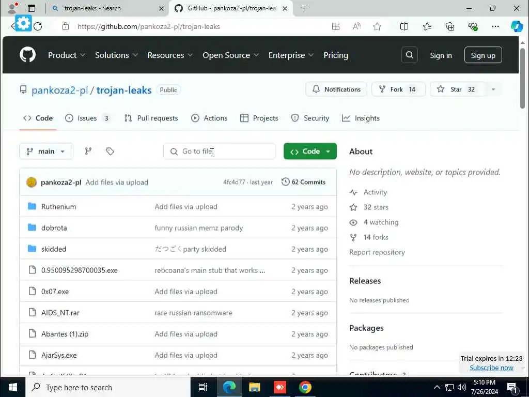Click the Notifications button
The width and height of the screenshot is (529, 397).
pos(336,89)
